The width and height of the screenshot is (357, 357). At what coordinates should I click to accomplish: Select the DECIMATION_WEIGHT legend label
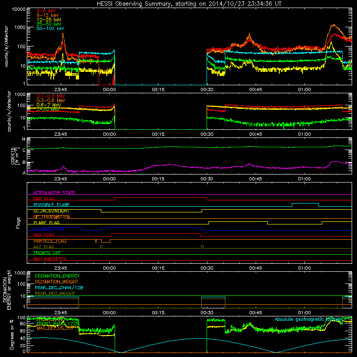57,282
